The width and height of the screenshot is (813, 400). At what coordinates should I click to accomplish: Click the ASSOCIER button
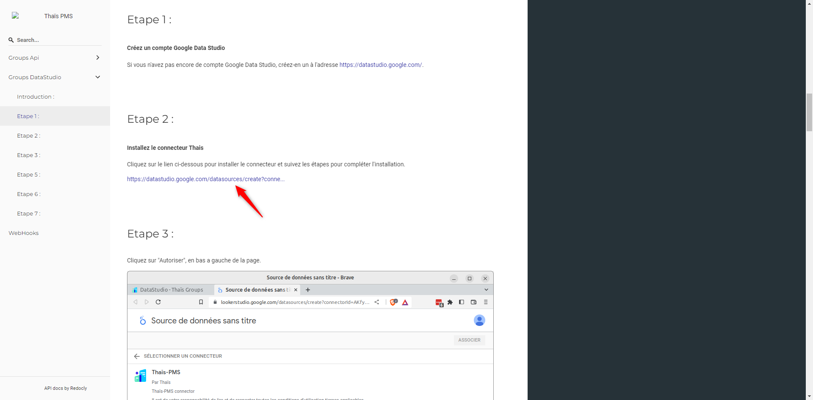click(x=469, y=340)
